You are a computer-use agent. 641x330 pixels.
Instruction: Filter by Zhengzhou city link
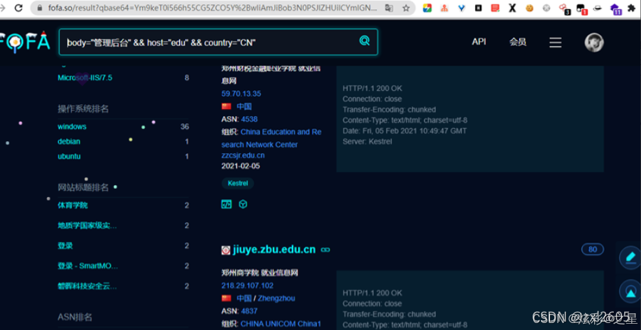(x=276, y=298)
